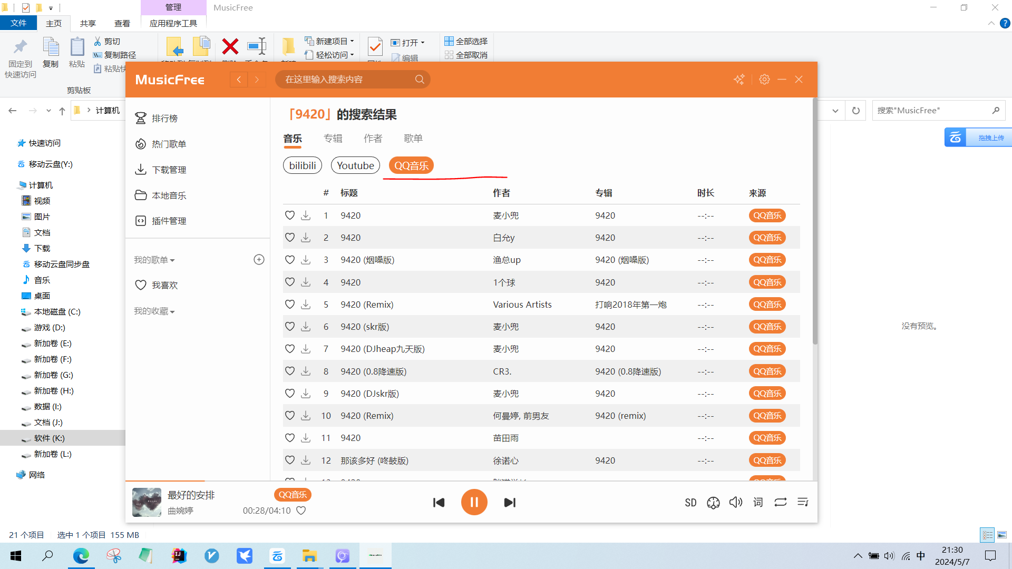Click the sparkle theme icon in header

(x=739, y=79)
